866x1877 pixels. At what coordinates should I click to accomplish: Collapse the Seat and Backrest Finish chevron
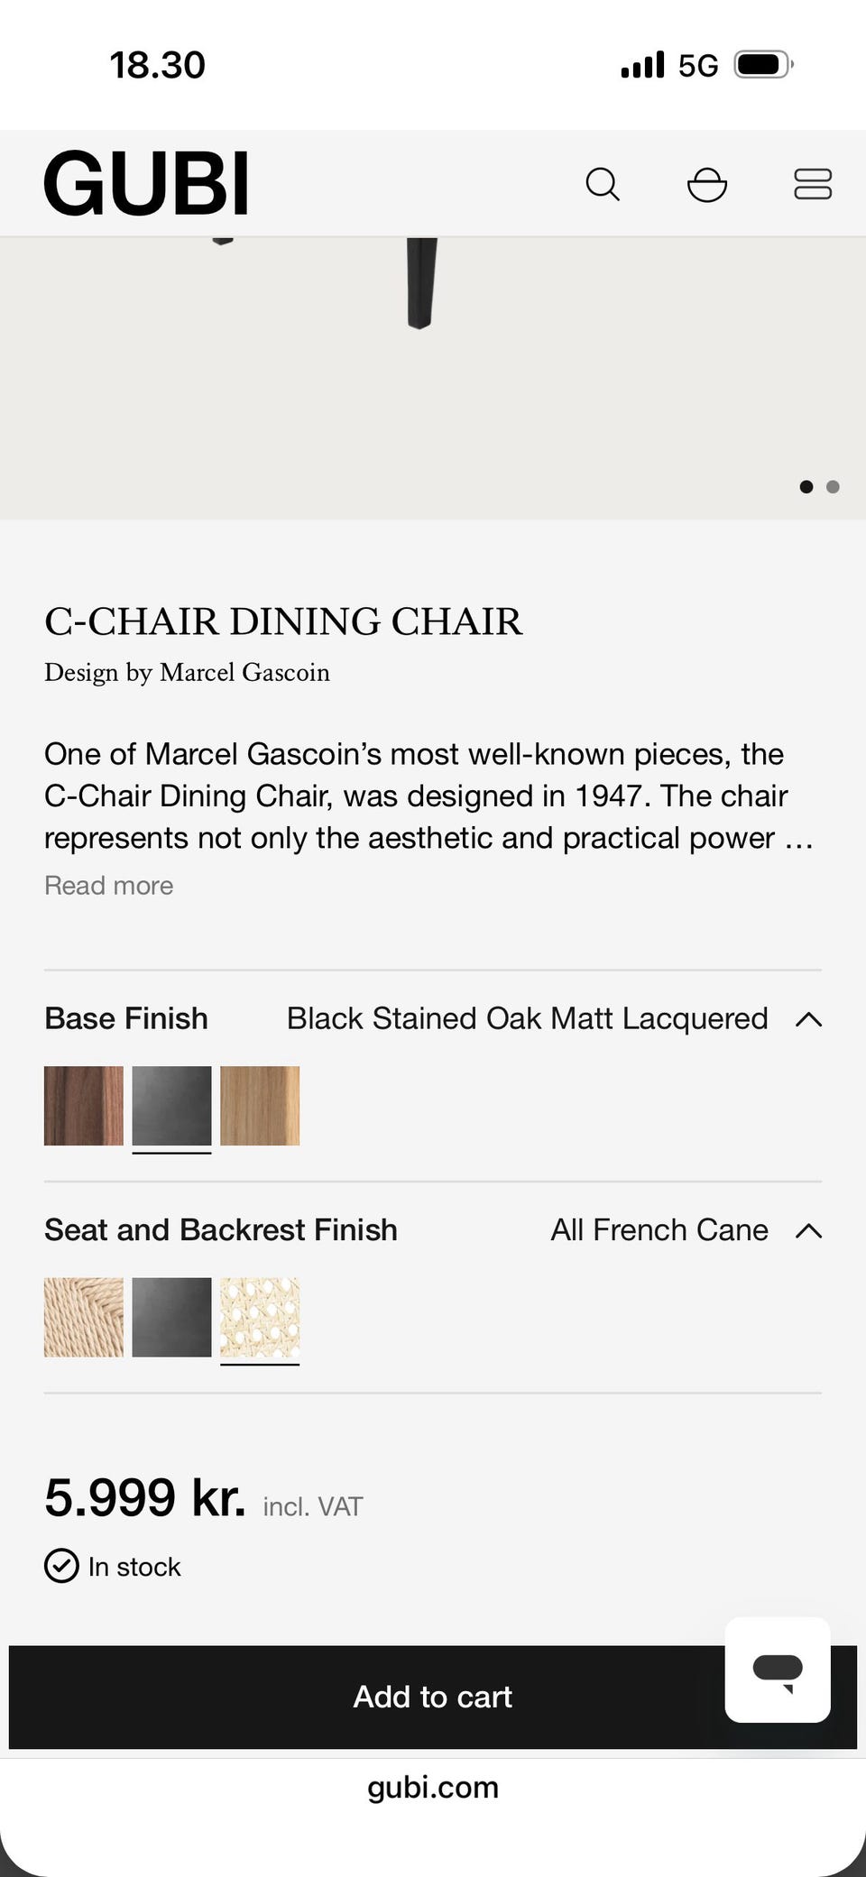pyautogui.click(x=809, y=1230)
